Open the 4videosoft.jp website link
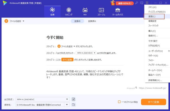 tap(152, 88)
